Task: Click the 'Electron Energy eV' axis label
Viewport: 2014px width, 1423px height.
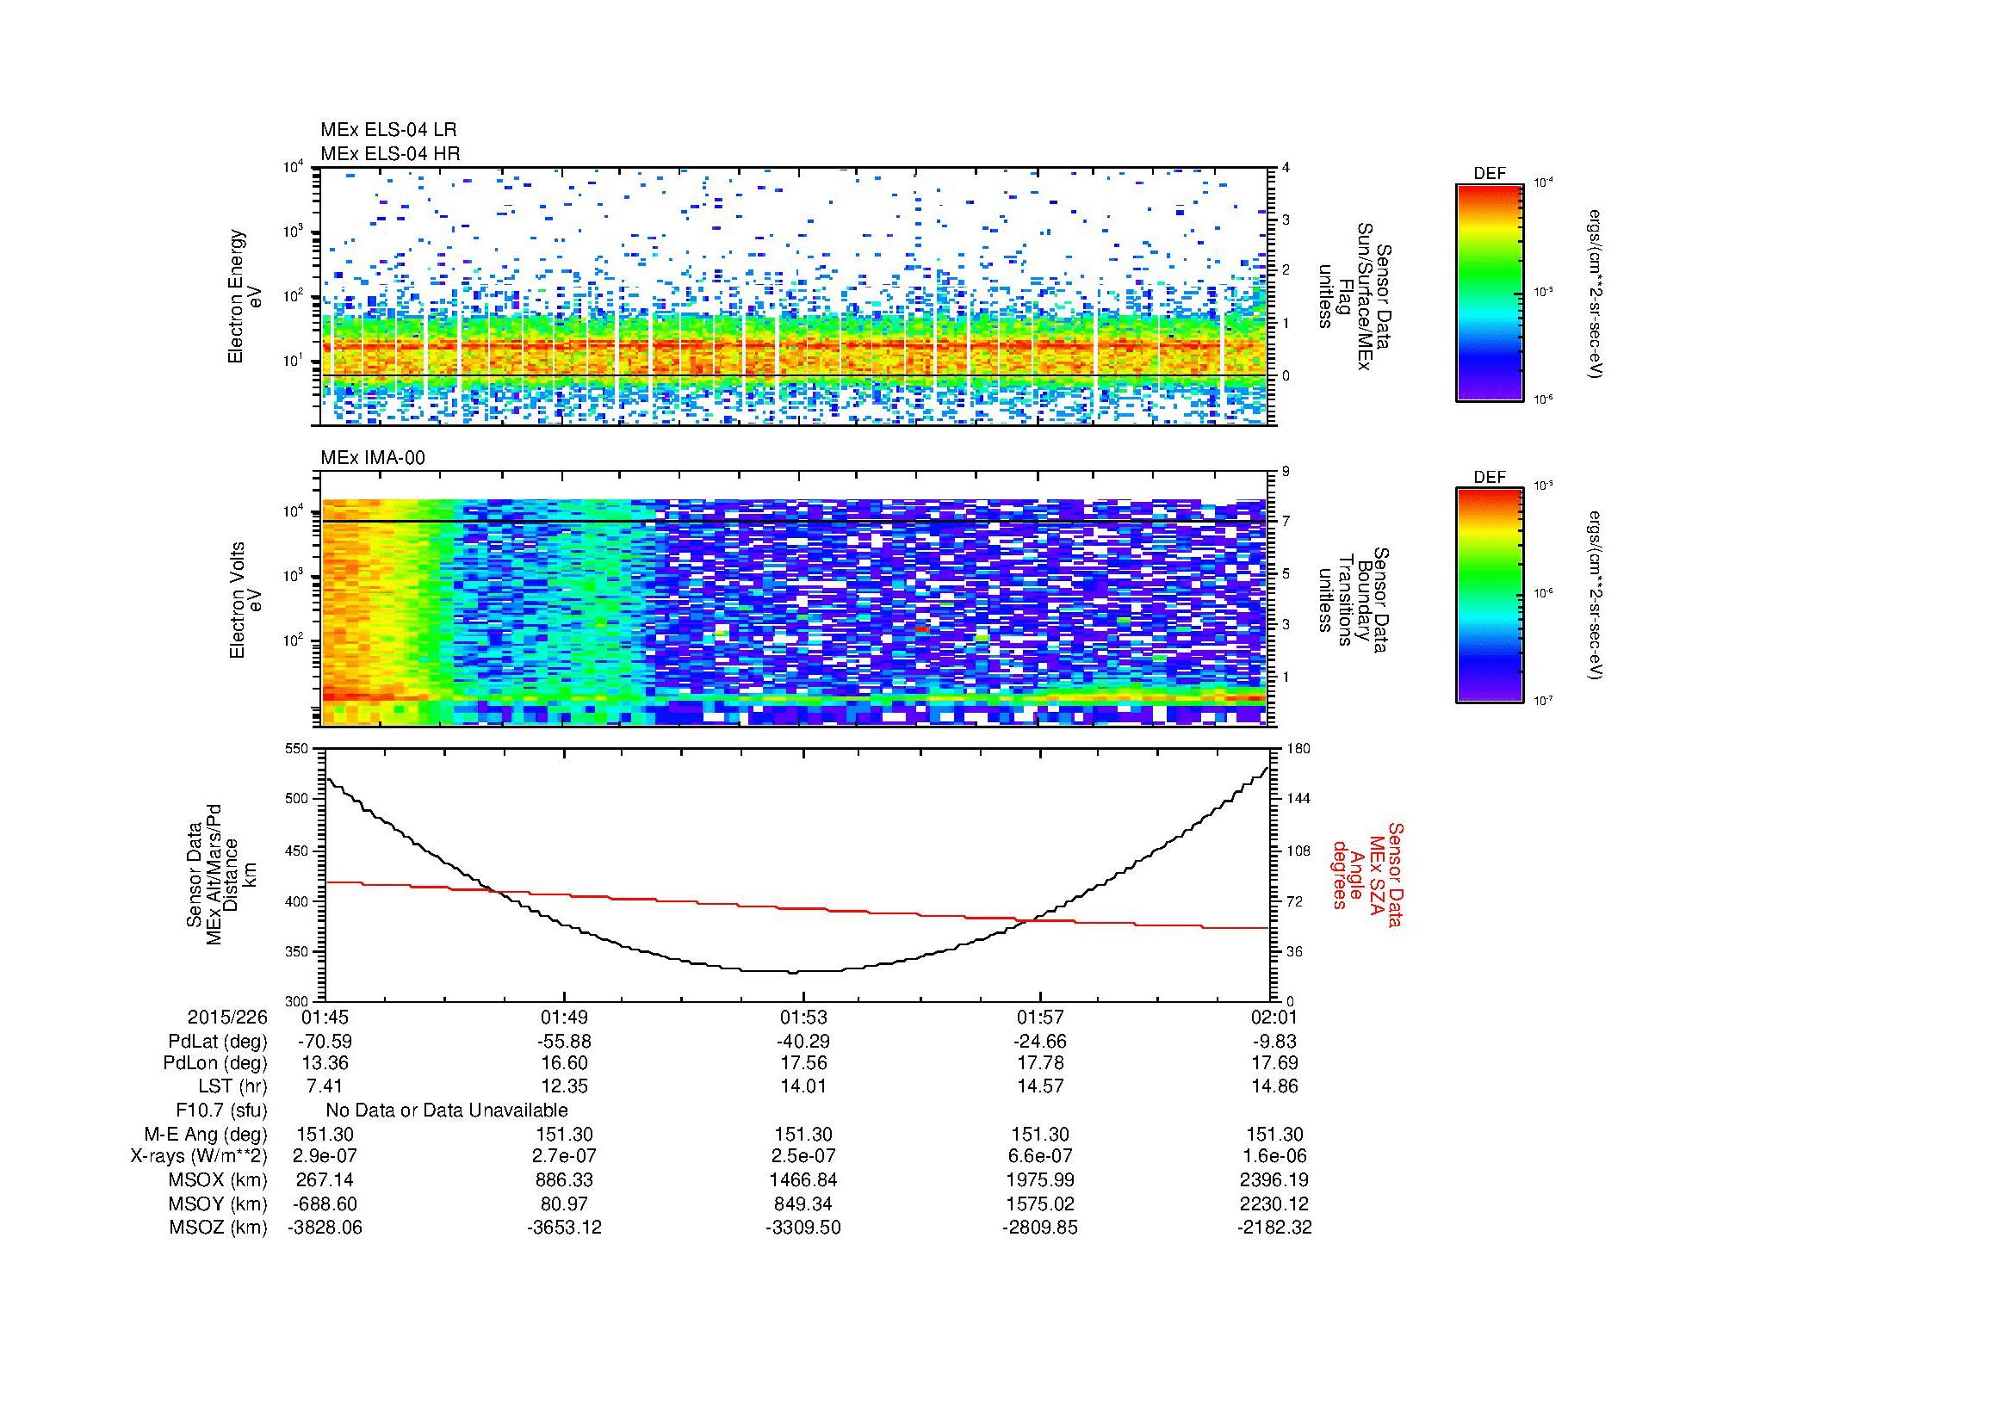Action: pos(245,296)
